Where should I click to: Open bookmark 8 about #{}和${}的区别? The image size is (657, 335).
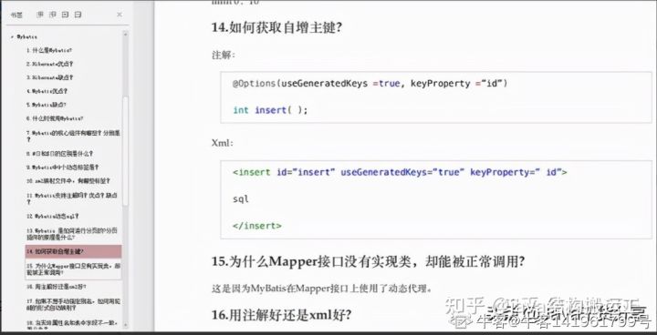59,154
